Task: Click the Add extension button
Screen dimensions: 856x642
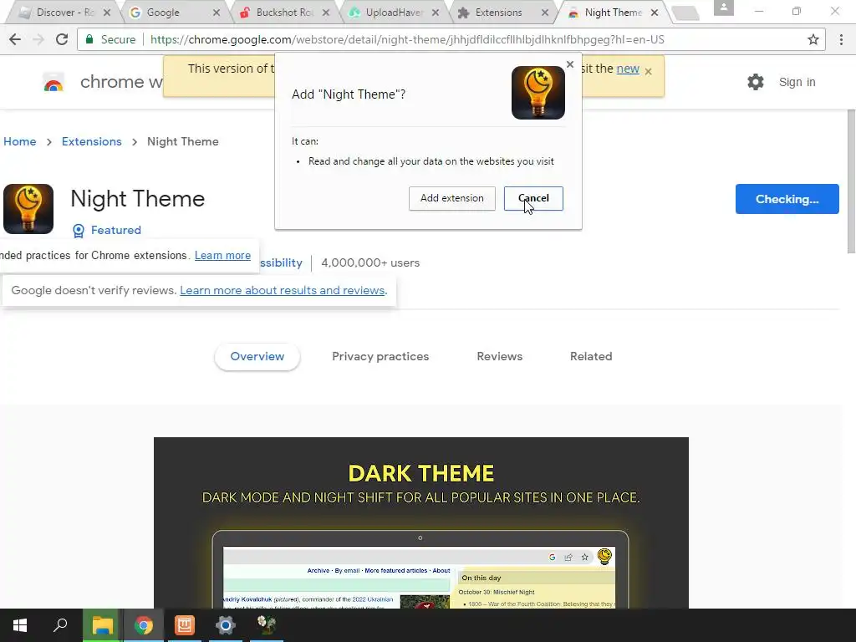Action: coord(452,198)
